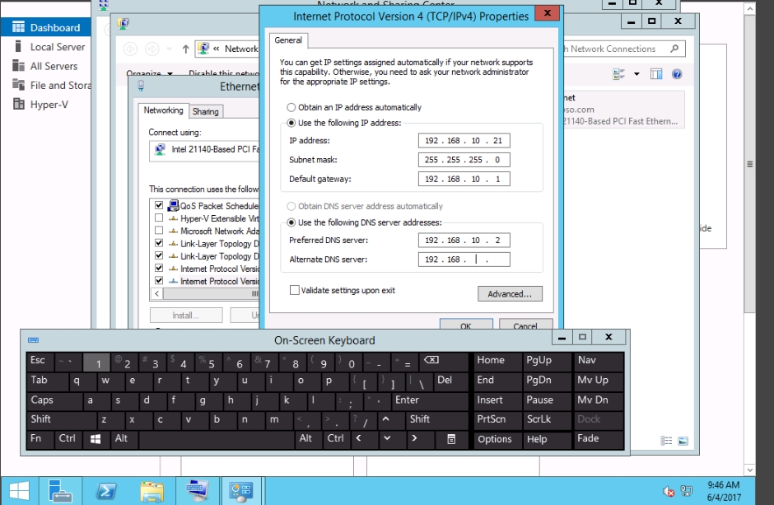Open the Organize dropdown menu
This screenshot has height=505, width=774.
tap(151, 72)
